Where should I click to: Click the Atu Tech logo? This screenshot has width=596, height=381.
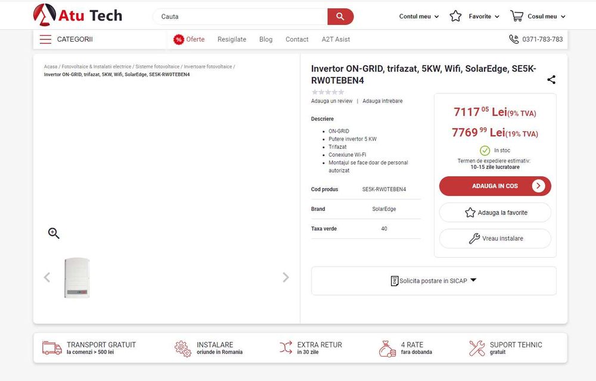click(77, 15)
